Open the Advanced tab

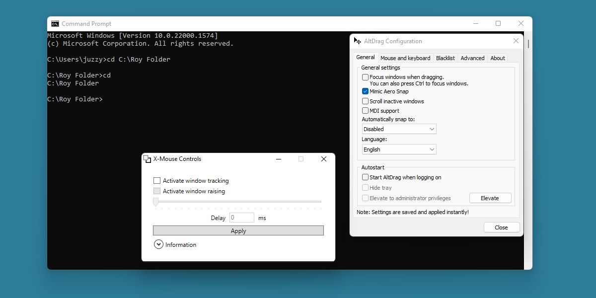[472, 58]
